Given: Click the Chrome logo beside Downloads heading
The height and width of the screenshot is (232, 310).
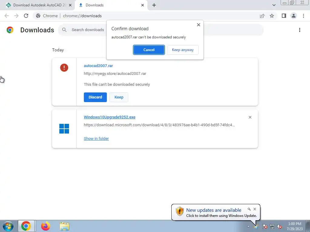Looking at the screenshot, I should pos(10,30).
